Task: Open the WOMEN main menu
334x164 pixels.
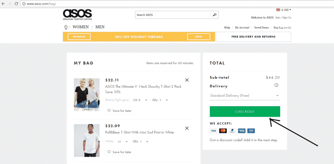Action: pos(81,27)
